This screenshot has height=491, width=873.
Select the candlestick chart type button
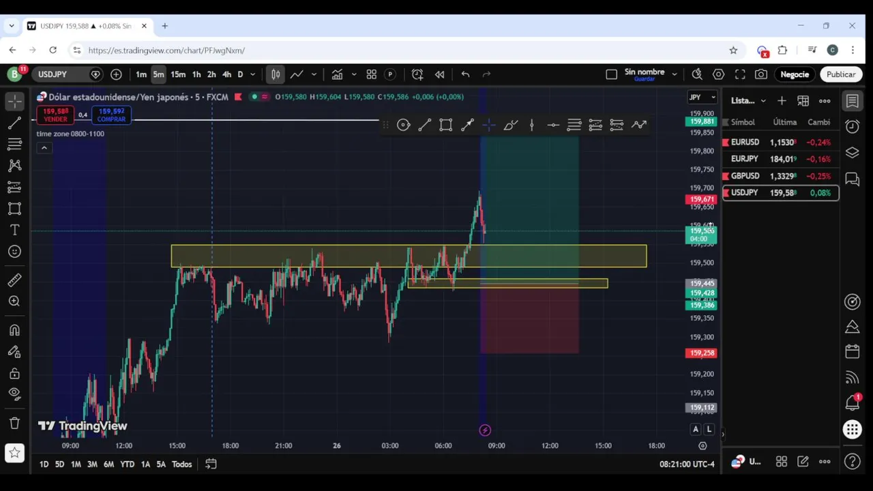coord(276,74)
